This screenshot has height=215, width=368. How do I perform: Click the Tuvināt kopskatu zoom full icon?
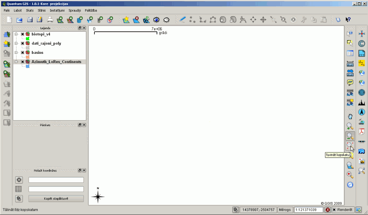(x=350, y=145)
